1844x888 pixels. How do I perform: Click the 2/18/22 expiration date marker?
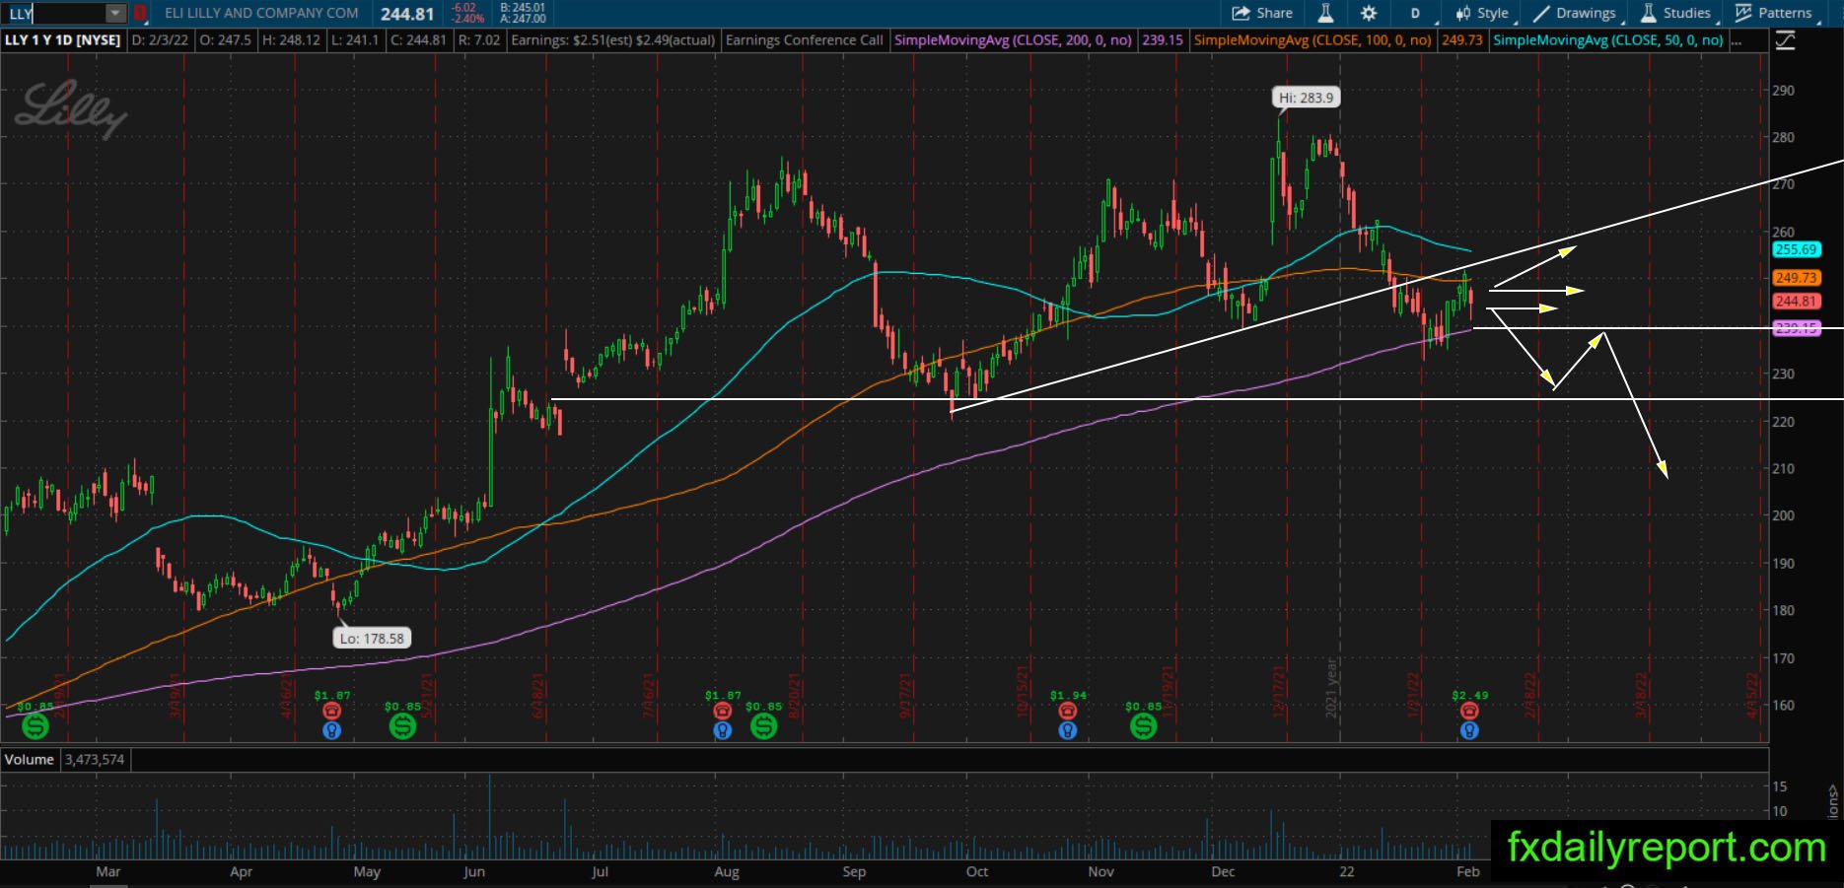(1530, 693)
